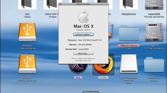Click the CABlendit.rwtheme label

pos(129,46)
